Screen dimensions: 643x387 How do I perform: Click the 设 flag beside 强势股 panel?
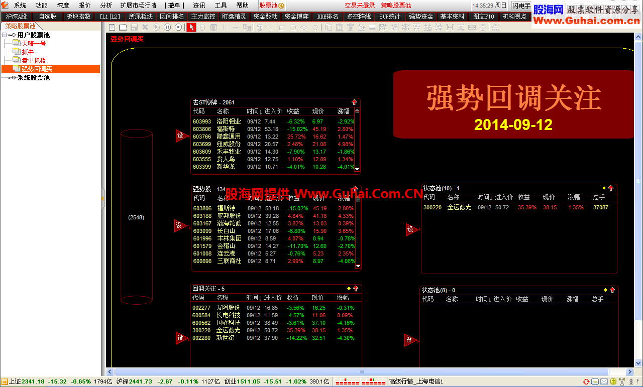click(x=180, y=225)
